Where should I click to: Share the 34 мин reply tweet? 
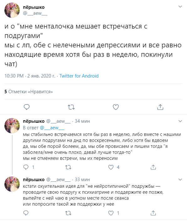click(x=153, y=167)
